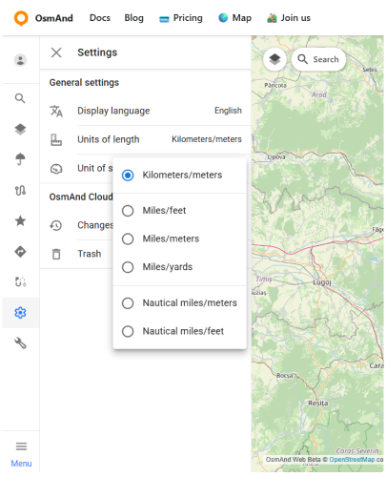The image size is (386, 477).
Task: Select the blue settings gear icon
Action: 20,313
